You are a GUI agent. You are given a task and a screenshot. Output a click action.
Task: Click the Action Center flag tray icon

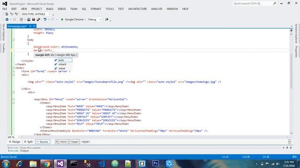[267, 164]
